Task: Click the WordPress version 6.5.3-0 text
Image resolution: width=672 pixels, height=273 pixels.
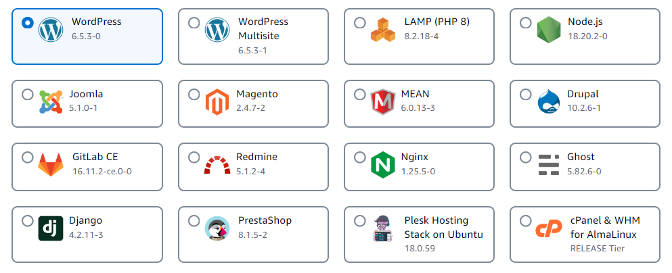Action: pos(86,36)
